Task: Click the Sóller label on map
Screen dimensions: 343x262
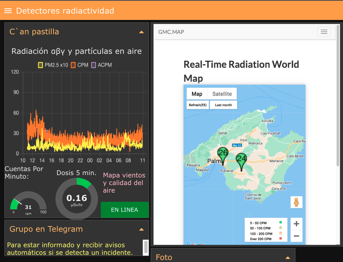Action: coord(223,133)
